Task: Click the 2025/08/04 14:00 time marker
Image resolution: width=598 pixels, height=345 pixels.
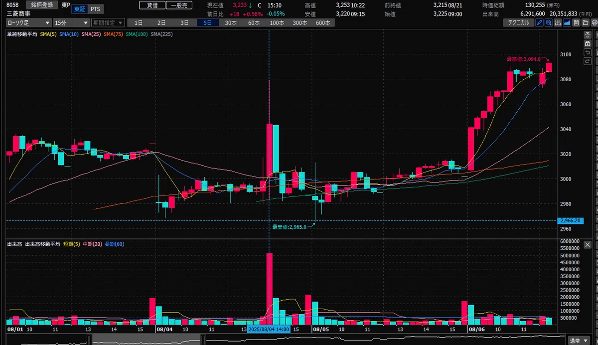Action: click(269, 330)
